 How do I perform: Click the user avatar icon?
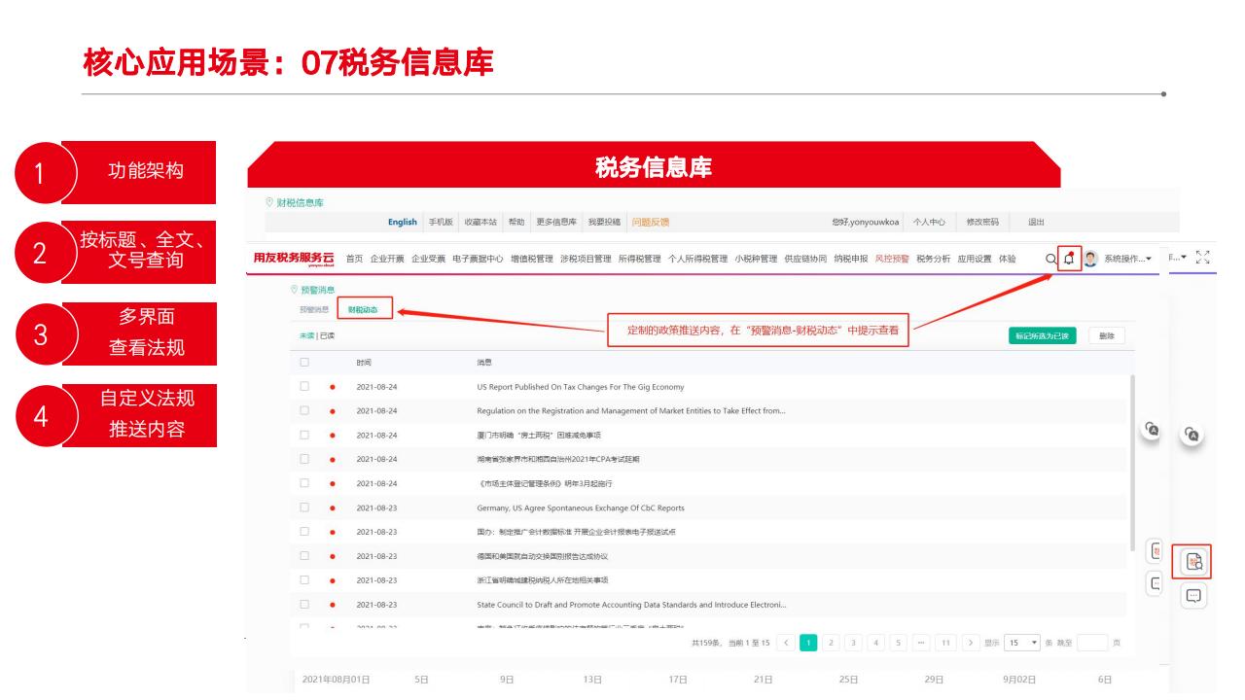tap(1090, 259)
